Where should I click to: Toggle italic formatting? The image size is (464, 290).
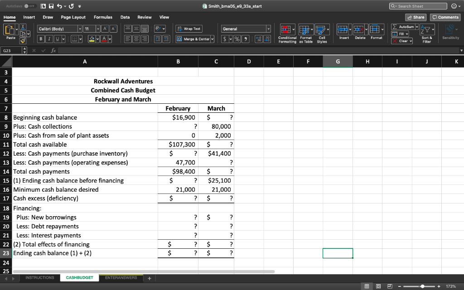[48, 39]
